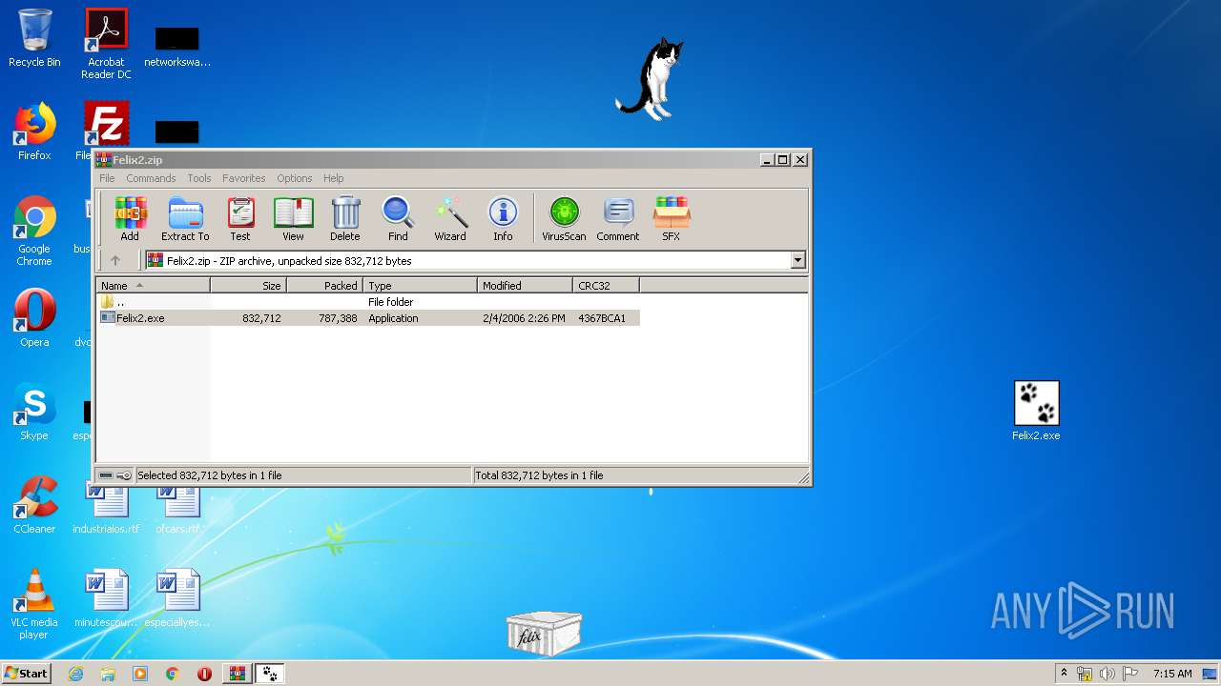Open the Options menu
This screenshot has width=1221, height=686.
295,178
